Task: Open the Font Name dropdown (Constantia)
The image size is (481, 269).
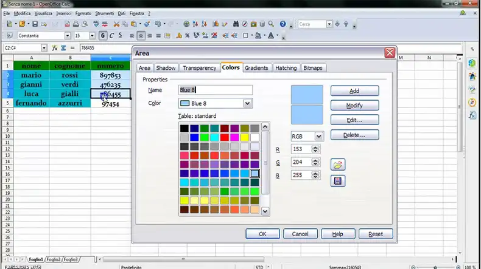Action: click(67, 36)
